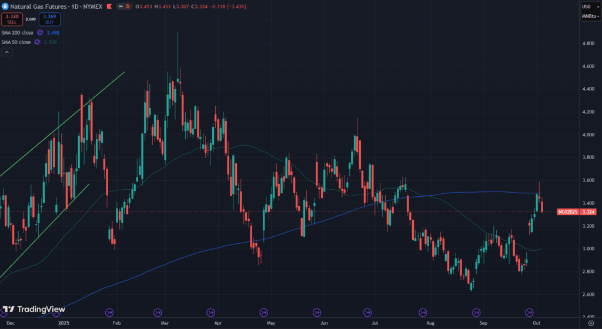Collapse the indicator legend with chevron arrow
602x329 pixels.
[x=6, y=52]
